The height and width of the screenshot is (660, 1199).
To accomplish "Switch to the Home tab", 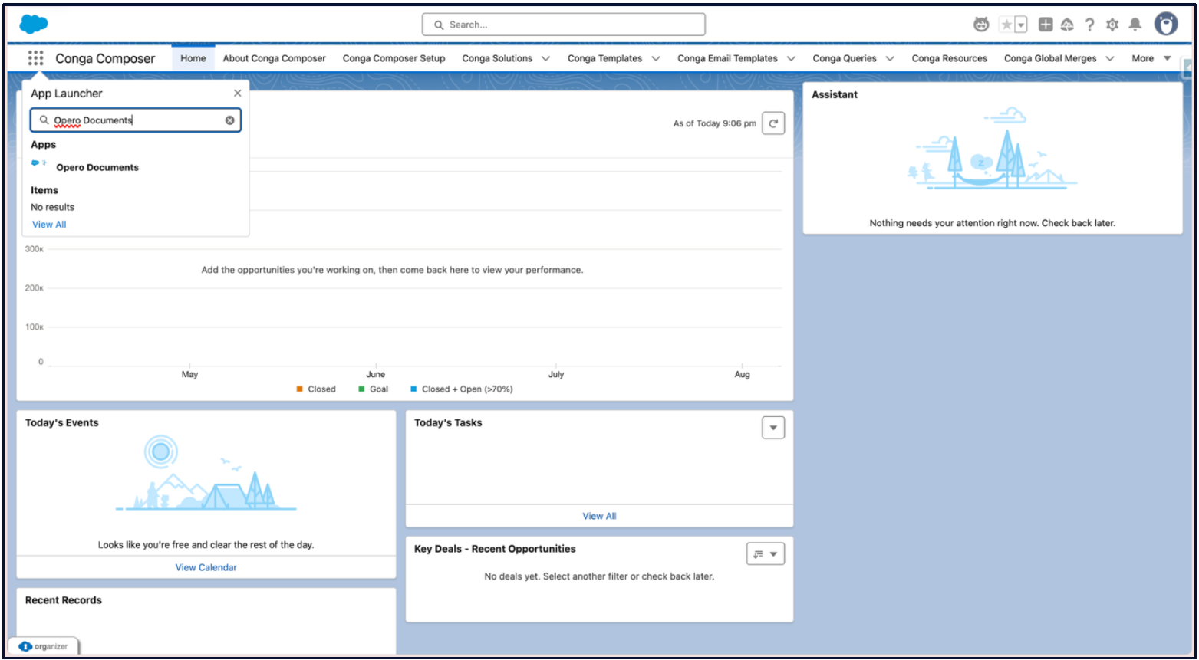I will point(193,58).
